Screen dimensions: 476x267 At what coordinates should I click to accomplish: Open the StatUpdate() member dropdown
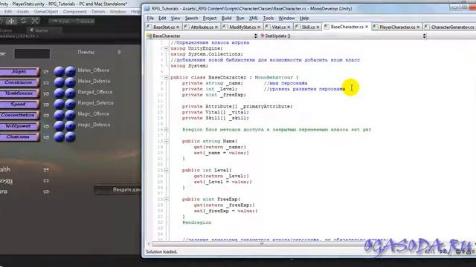[343, 36]
